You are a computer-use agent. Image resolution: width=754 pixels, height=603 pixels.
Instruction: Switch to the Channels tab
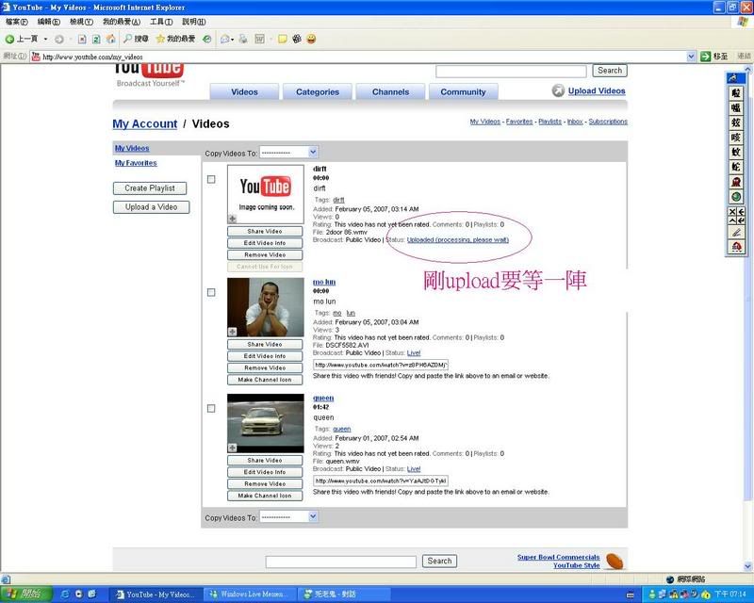(x=390, y=91)
